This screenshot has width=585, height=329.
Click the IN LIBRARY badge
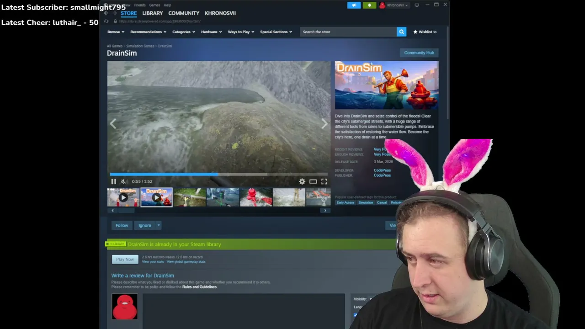tap(115, 244)
